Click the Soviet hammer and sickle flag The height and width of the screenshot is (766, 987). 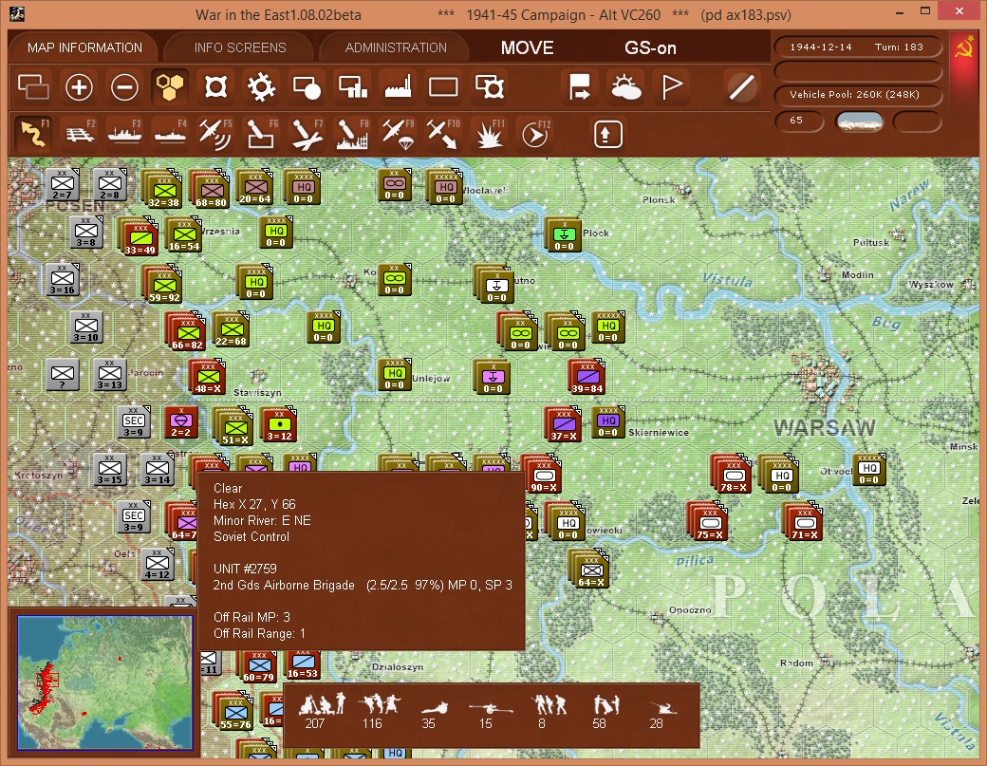point(963,49)
